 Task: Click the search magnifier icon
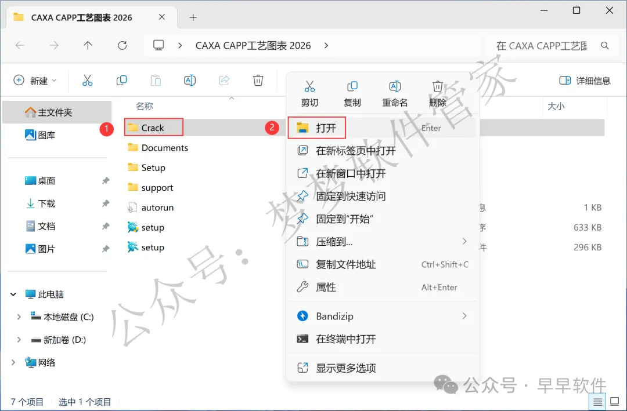click(605, 46)
